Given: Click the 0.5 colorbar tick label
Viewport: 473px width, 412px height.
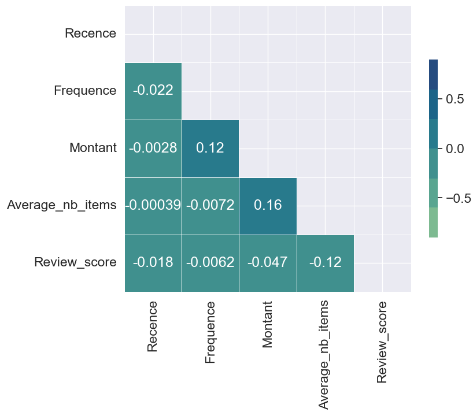Looking at the screenshot, I should (454, 99).
